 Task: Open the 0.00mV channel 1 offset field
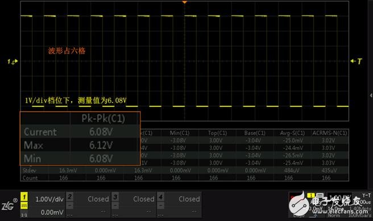coord(52,212)
